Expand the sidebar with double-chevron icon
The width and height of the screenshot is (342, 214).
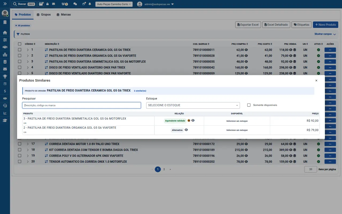tap(5, 4)
